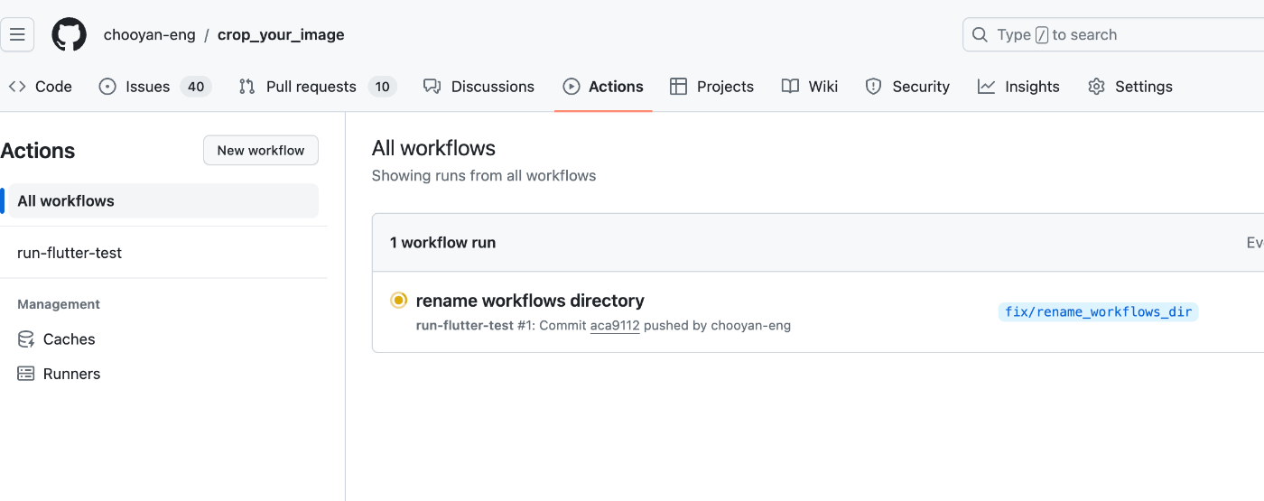Click the Showing runs from all workflows text

coord(484,176)
